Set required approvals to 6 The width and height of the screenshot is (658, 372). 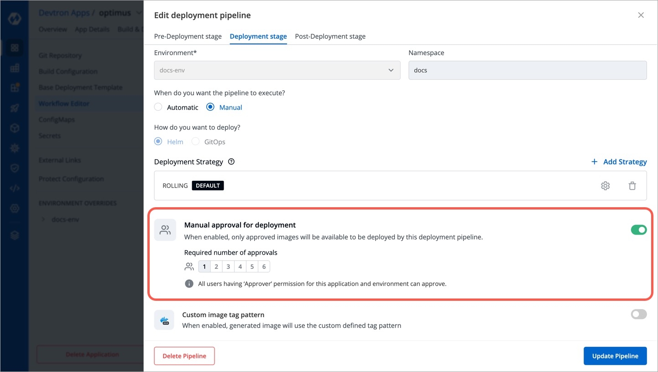click(x=264, y=267)
